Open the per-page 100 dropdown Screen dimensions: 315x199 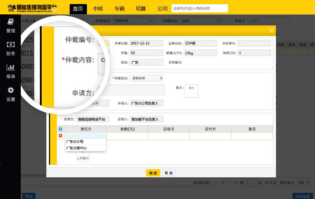(x=303, y=183)
